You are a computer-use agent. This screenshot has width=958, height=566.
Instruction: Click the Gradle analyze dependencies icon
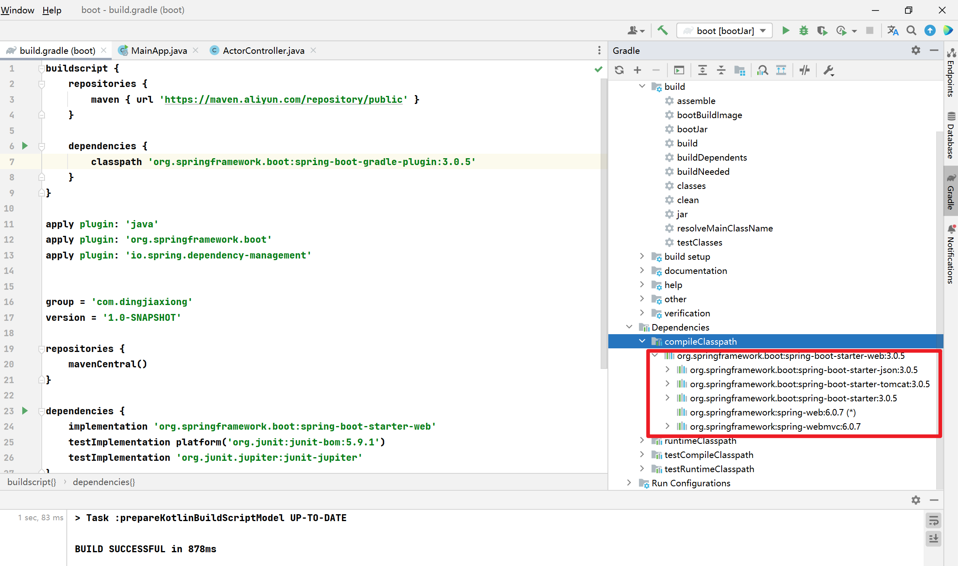pyautogui.click(x=763, y=70)
